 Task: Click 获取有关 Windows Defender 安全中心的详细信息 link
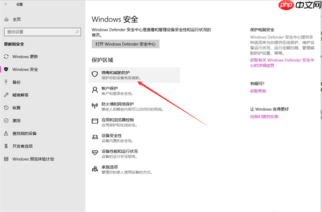282,63
